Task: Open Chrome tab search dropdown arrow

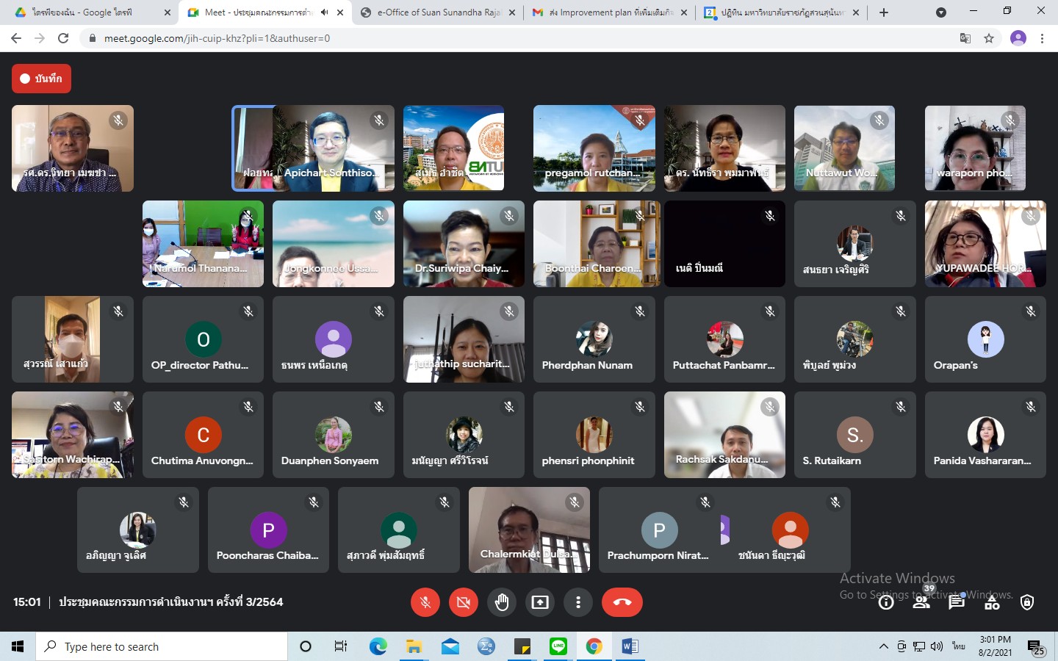Action: 940,12
